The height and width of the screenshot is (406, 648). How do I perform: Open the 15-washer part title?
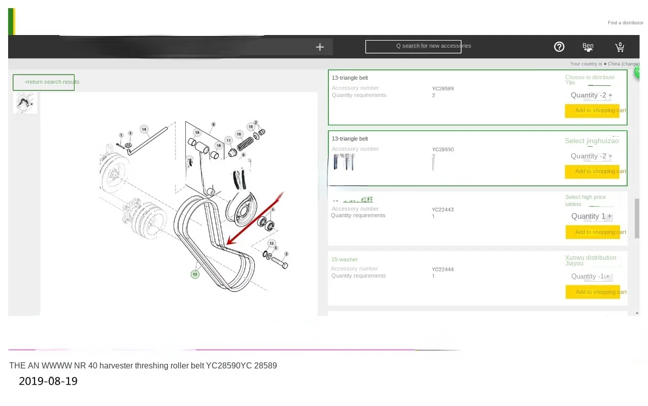point(344,260)
